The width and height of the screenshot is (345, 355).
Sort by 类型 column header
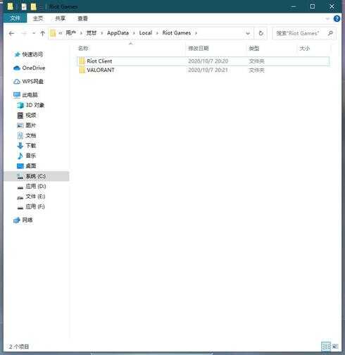(254, 49)
